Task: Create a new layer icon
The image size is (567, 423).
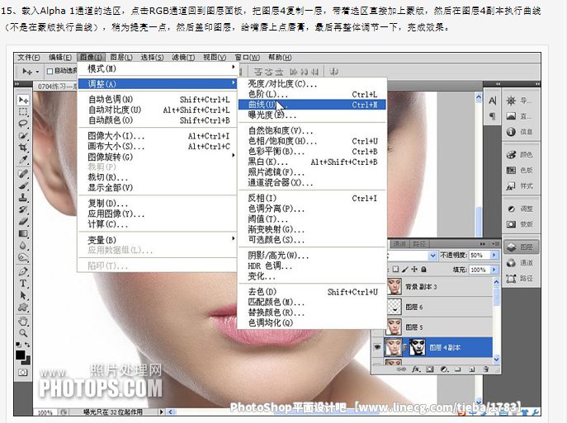Action: [x=472, y=369]
